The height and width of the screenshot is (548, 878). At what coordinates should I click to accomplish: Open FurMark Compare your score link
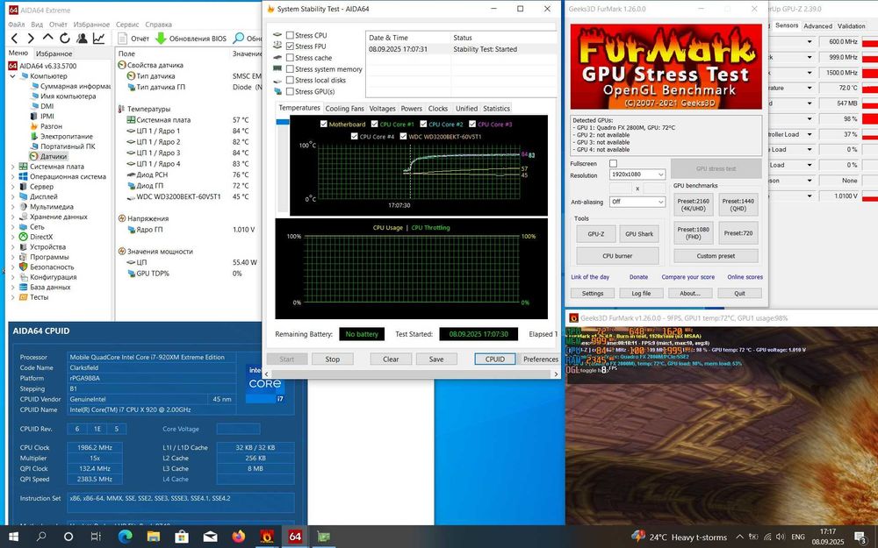tap(687, 277)
